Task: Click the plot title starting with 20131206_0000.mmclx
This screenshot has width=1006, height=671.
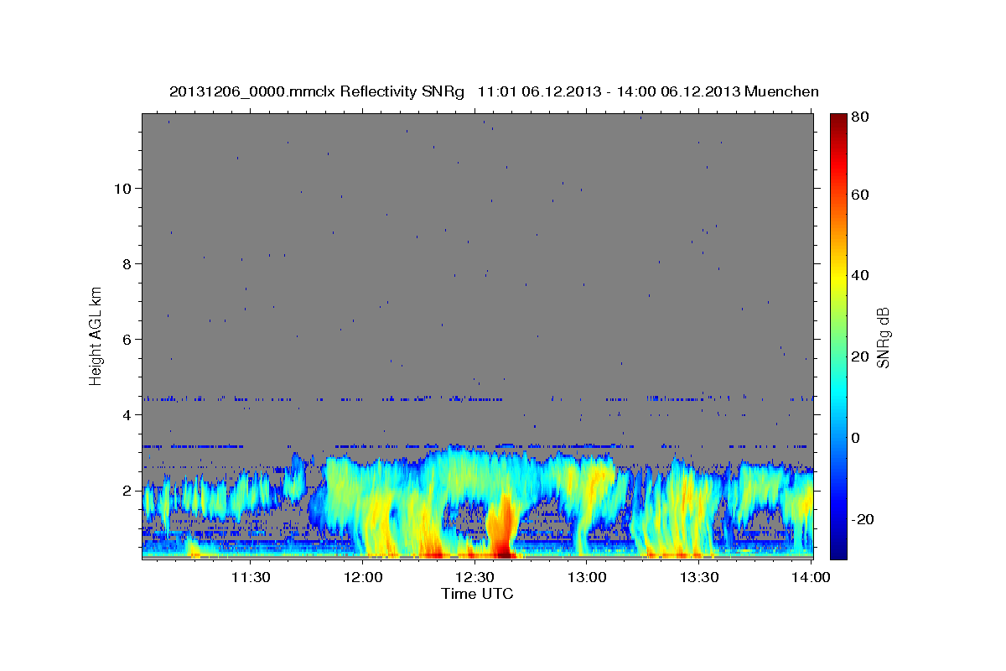Action: click(x=494, y=91)
